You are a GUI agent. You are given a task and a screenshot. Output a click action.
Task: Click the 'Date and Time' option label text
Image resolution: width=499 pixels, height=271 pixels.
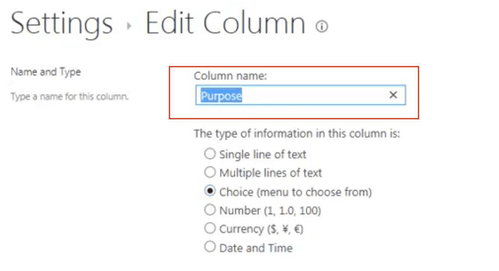[256, 248]
